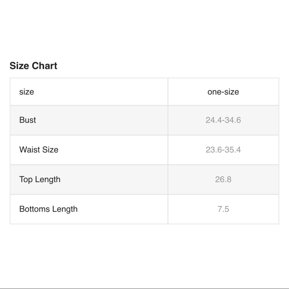This screenshot has width=289, height=289.
Task: Click the waist measurement 23.6-35.4
Action: [223, 150]
